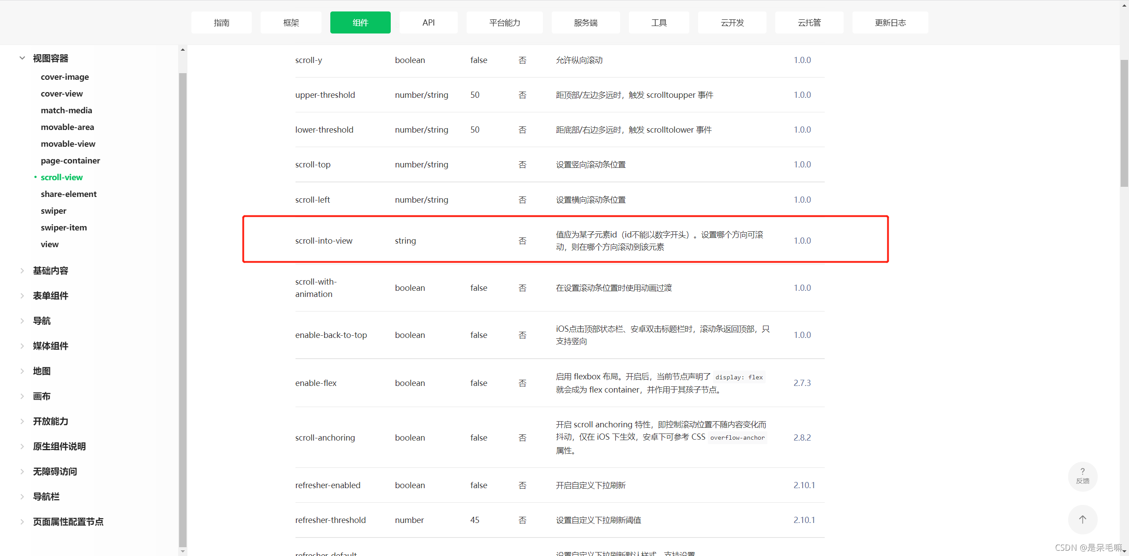The height and width of the screenshot is (556, 1129).
Task: Expand the 媒体组件 section
Action: click(50, 346)
